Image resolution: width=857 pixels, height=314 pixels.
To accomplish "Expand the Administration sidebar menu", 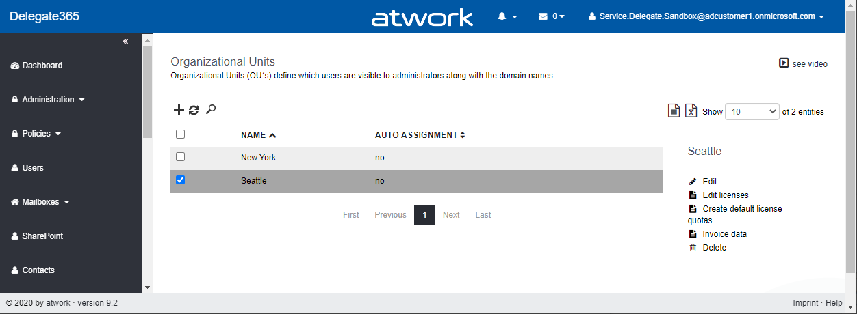I will click(x=48, y=100).
